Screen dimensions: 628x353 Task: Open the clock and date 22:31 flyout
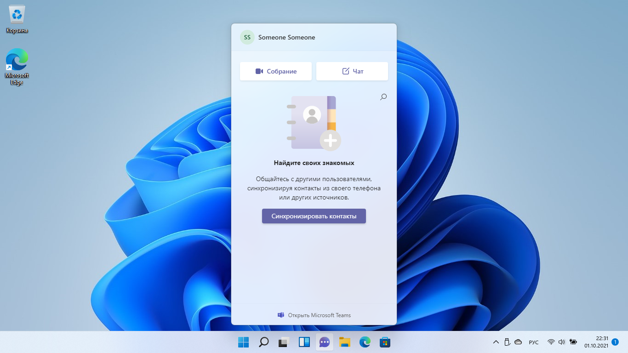coord(596,342)
